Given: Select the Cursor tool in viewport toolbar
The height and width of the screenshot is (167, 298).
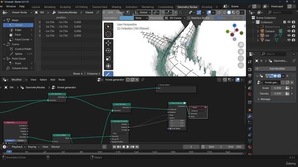Looking at the screenshot, I should pyautogui.click(x=108, y=34).
